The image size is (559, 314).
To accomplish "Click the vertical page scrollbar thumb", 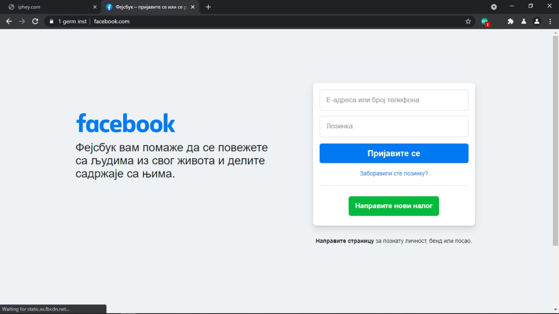I will (x=556, y=140).
